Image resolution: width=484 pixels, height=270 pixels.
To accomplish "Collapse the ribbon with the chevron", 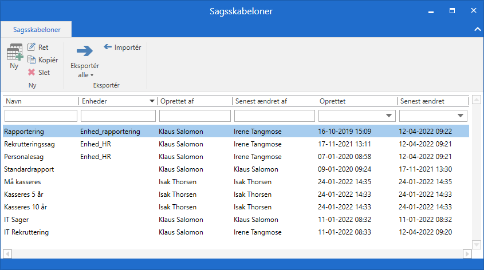I will tap(477, 29).
